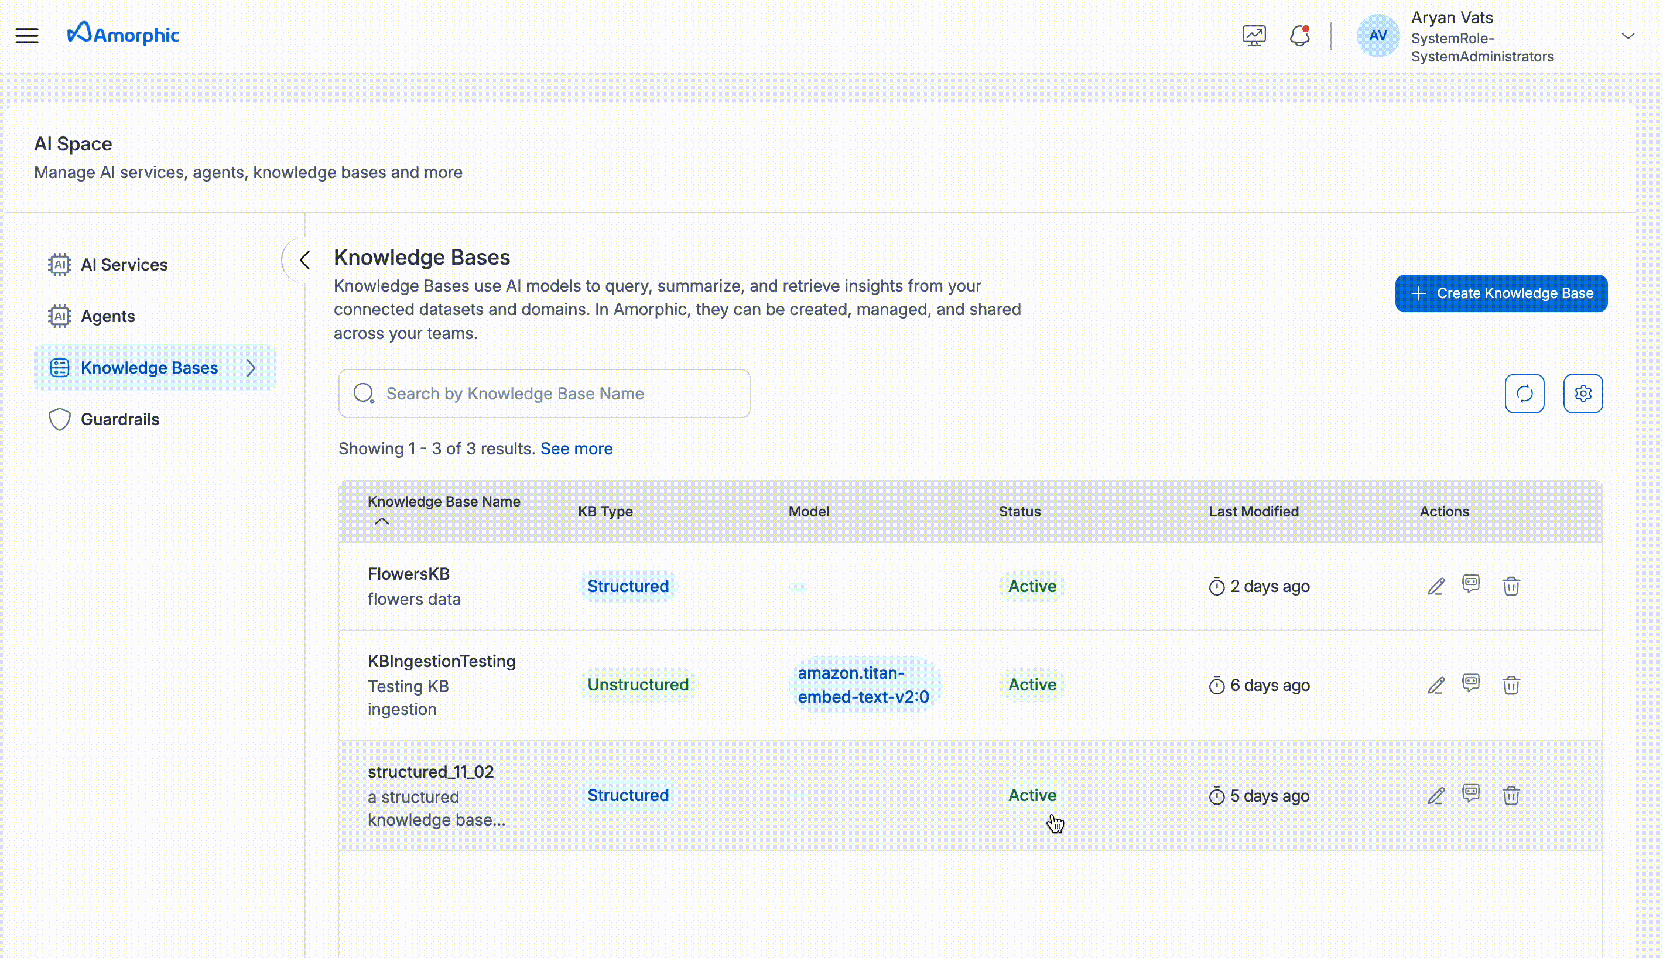Viewport: 1663px width, 958px height.
Task: Delete the FlowersKB knowledge base
Action: click(1511, 586)
